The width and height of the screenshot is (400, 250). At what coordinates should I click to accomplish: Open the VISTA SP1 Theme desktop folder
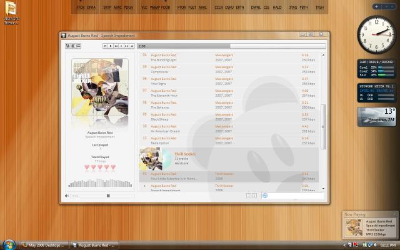11,12
